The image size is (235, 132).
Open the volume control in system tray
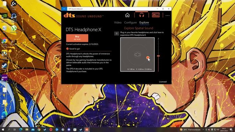218,129
